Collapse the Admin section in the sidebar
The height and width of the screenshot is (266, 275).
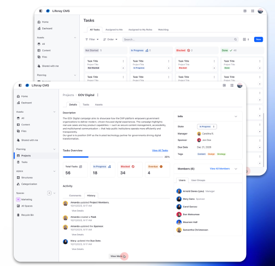tap(54, 171)
